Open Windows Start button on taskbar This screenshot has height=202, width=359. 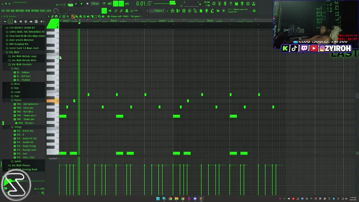coord(158,199)
